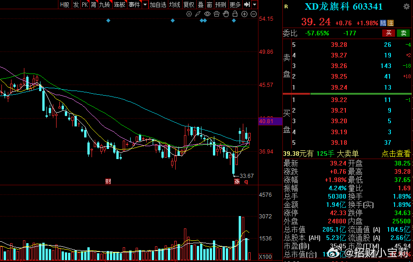
Task: Click the first blue diamond event marker
Action: [x=108, y=21]
